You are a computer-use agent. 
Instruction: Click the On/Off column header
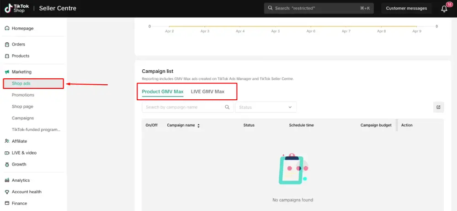[x=152, y=125]
